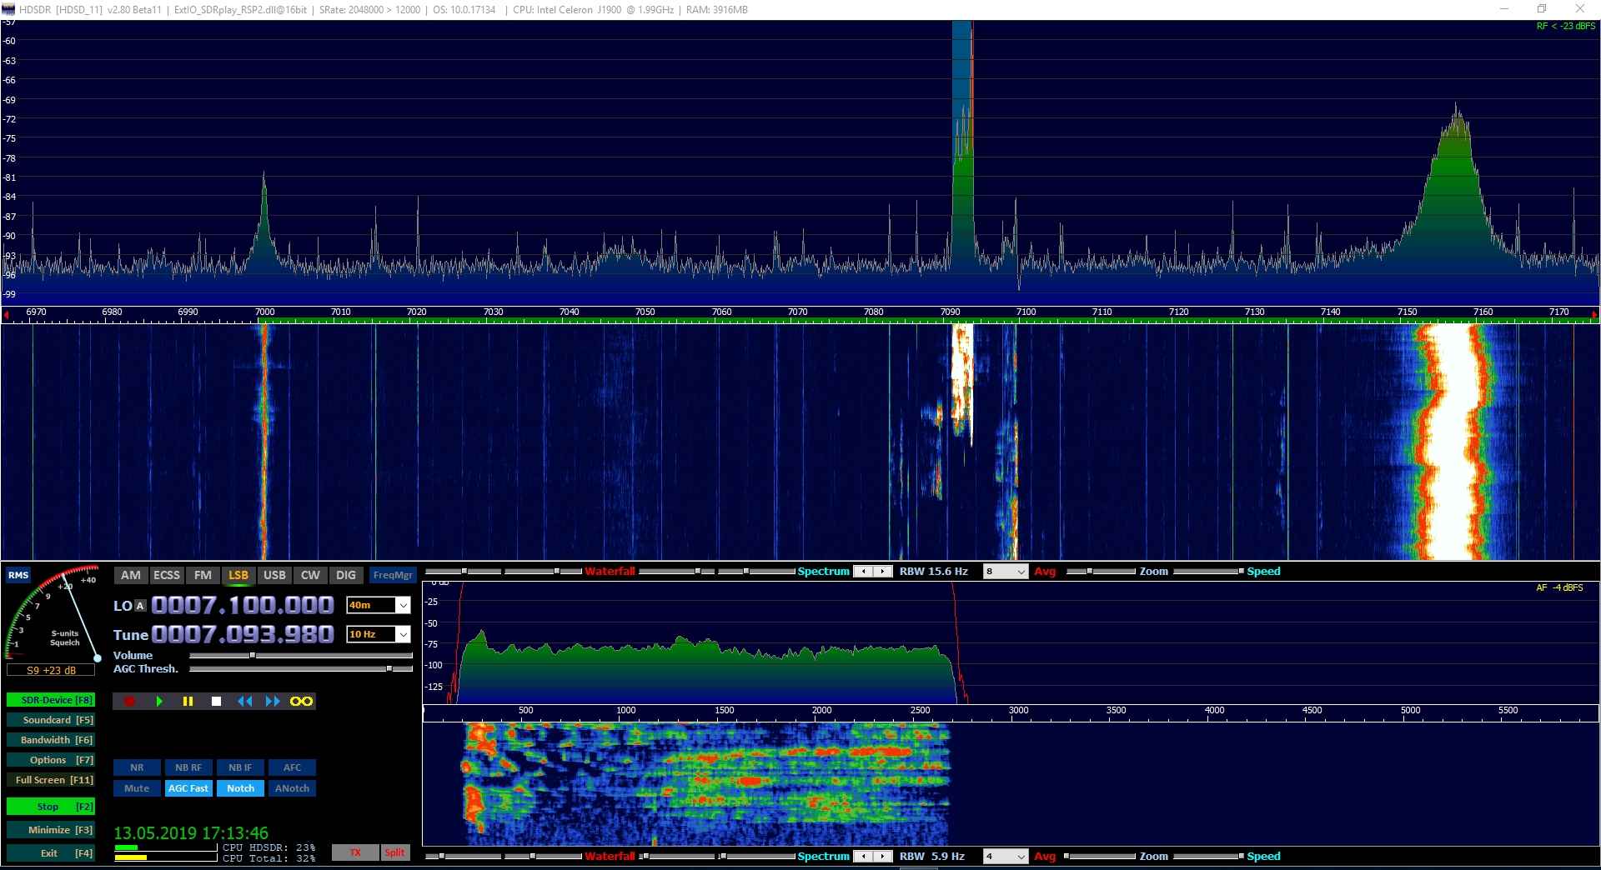Image resolution: width=1601 pixels, height=870 pixels.
Task: Select FM demodulation mode
Action: pos(203,575)
